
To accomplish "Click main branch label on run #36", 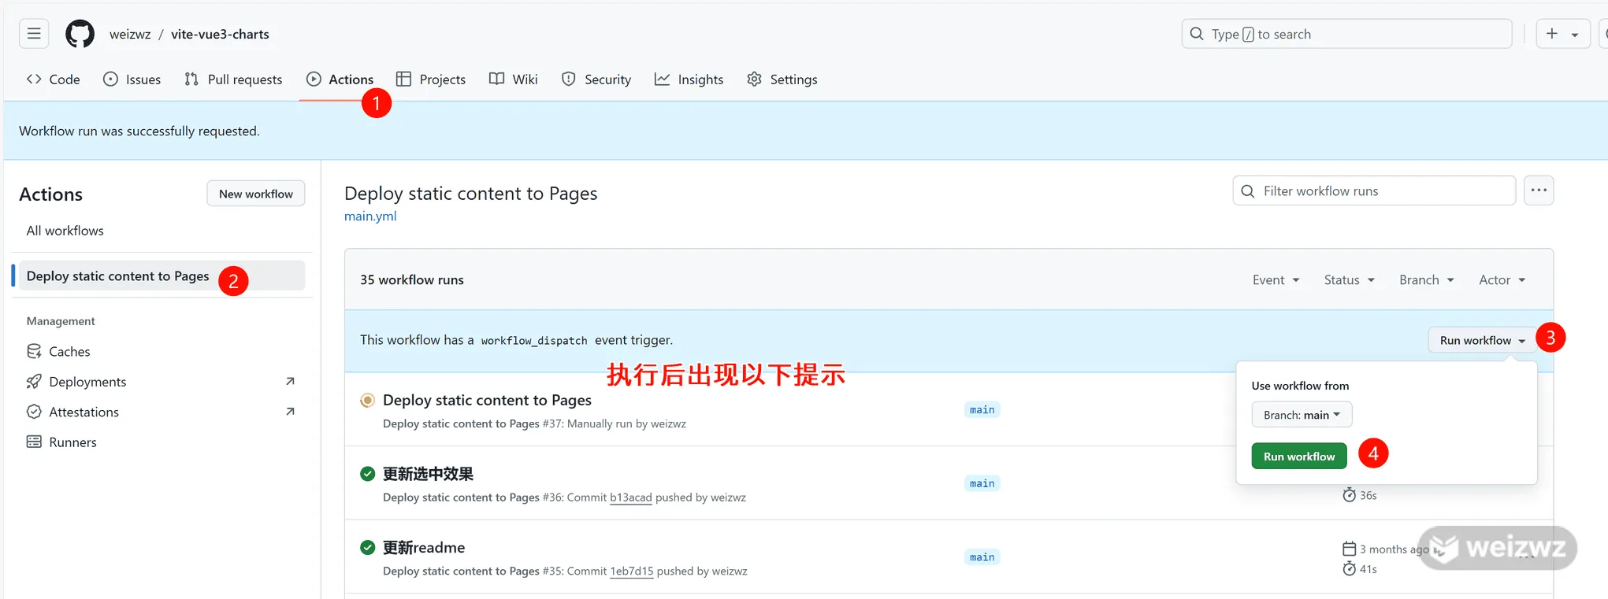I will tap(982, 483).
